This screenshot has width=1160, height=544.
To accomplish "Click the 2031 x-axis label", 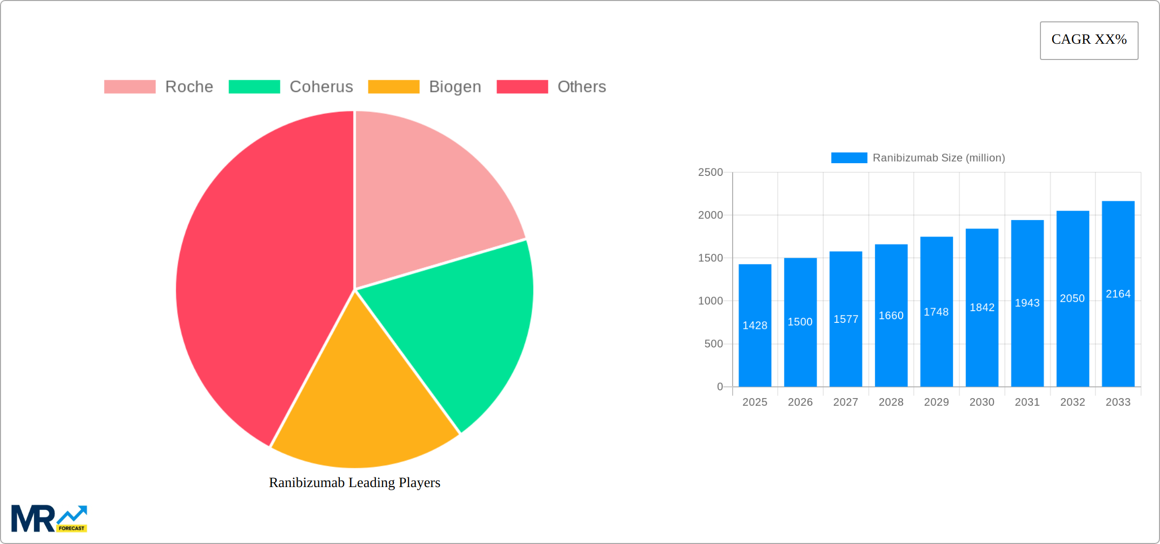I will click(1027, 402).
